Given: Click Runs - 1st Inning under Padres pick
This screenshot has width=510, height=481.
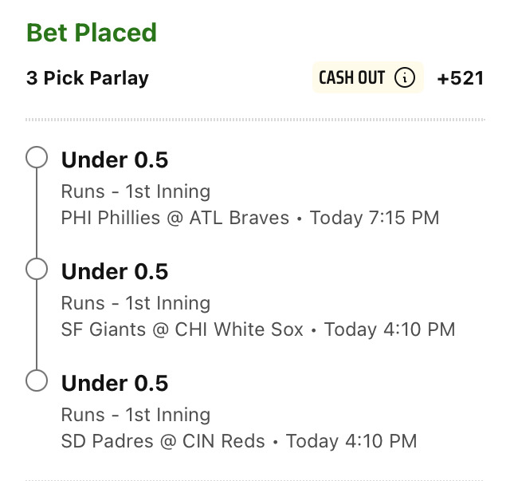Looking at the screenshot, I should pyautogui.click(x=135, y=415).
